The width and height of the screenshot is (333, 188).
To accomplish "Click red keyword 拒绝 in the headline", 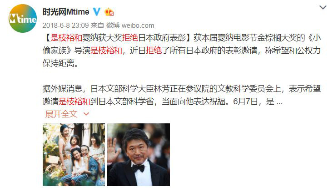I will coord(130,38).
